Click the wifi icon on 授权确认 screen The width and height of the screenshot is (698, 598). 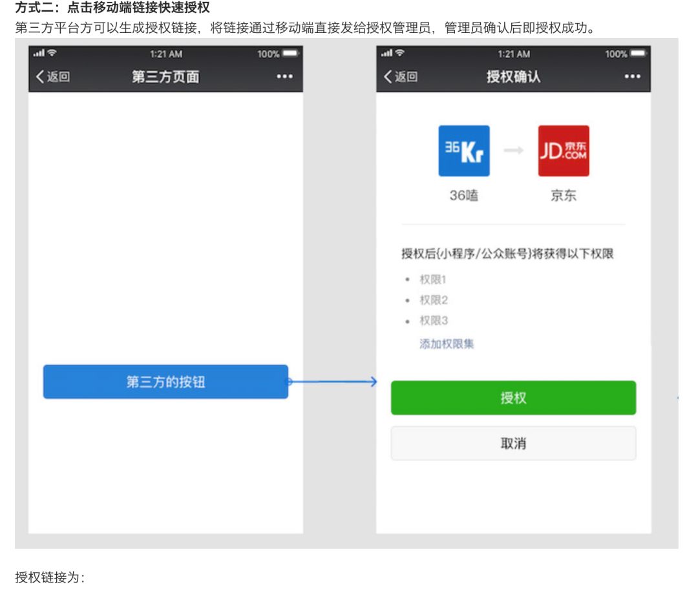pos(400,53)
